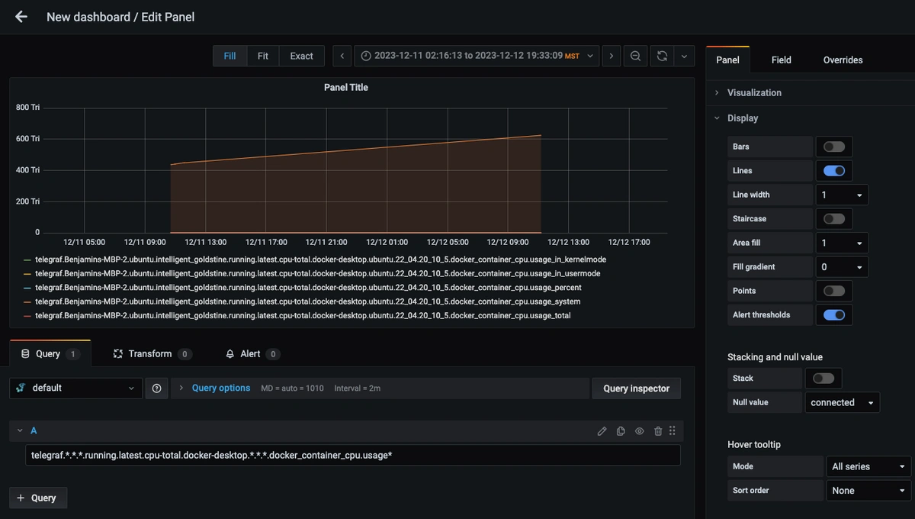Select usage_system series legend label
915x519 pixels.
point(308,301)
